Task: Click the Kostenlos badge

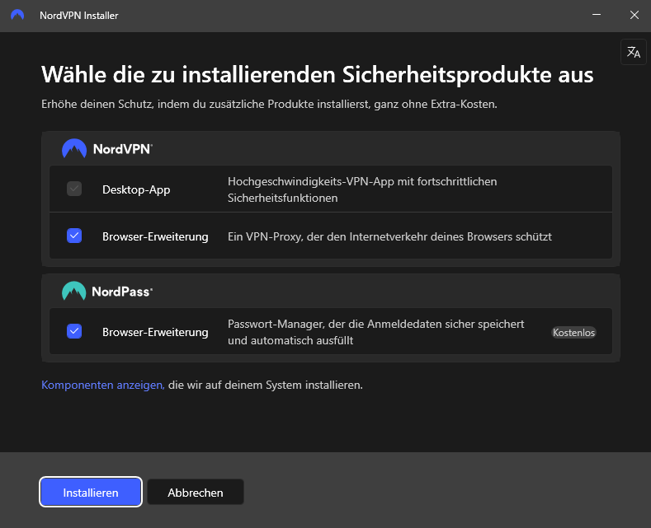Action: coord(573,333)
